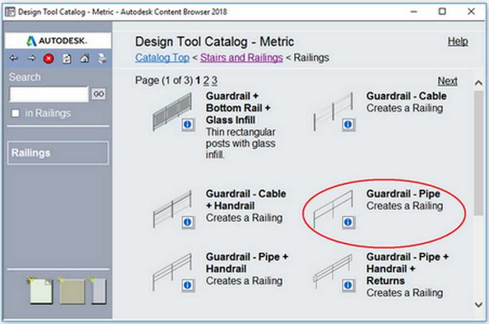
Task: Click the 'Guardrail - Pipe + Handrail' title
Action: pyautogui.click(x=247, y=262)
